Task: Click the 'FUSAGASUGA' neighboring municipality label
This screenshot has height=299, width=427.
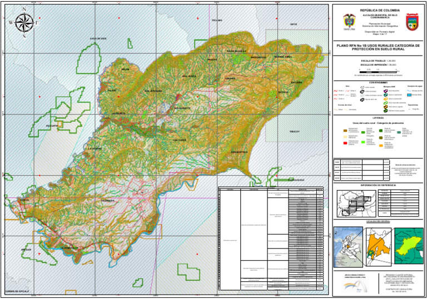Action: (296, 180)
